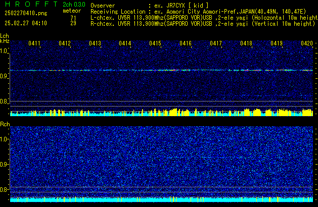Click the 0.9 frequency label on Rch axis

[4, 164]
